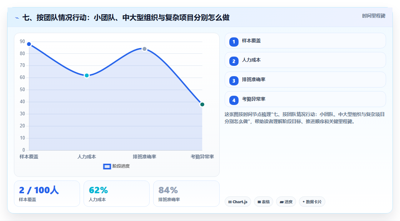Click the lightning icon beside the title
Screen dimensions: 400x221
(x=17, y=18)
